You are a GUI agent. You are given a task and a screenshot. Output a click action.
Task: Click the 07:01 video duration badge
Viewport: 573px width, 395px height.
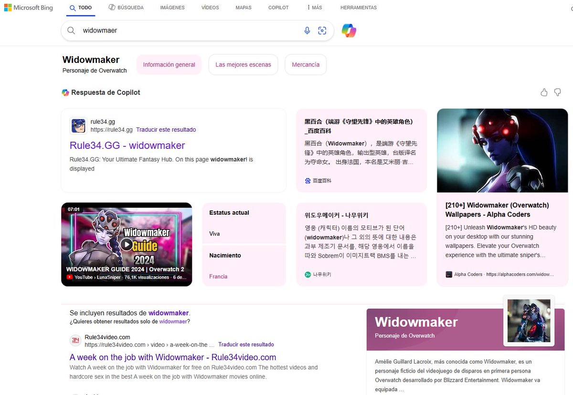coord(74,209)
